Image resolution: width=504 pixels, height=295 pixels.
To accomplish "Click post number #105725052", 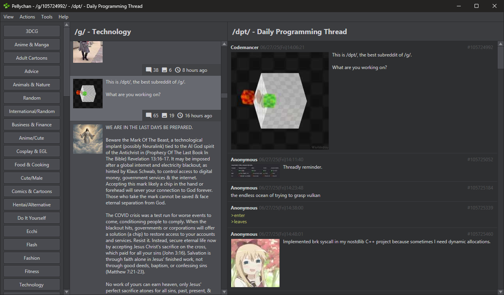I will pyautogui.click(x=480, y=160).
